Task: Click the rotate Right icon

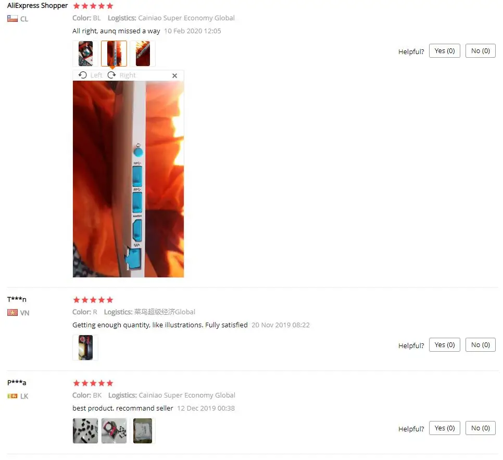Action: (111, 75)
